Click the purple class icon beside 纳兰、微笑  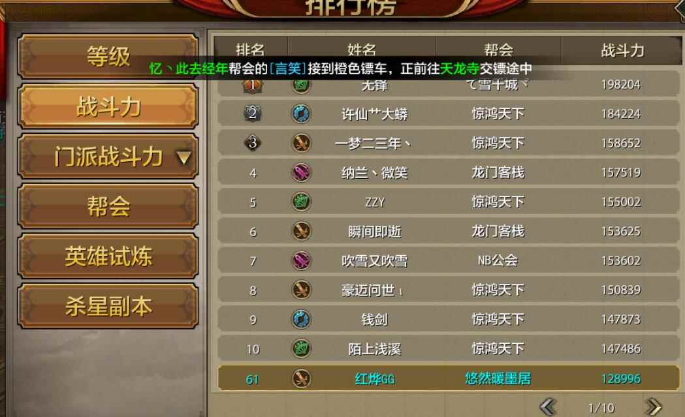coord(301,172)
